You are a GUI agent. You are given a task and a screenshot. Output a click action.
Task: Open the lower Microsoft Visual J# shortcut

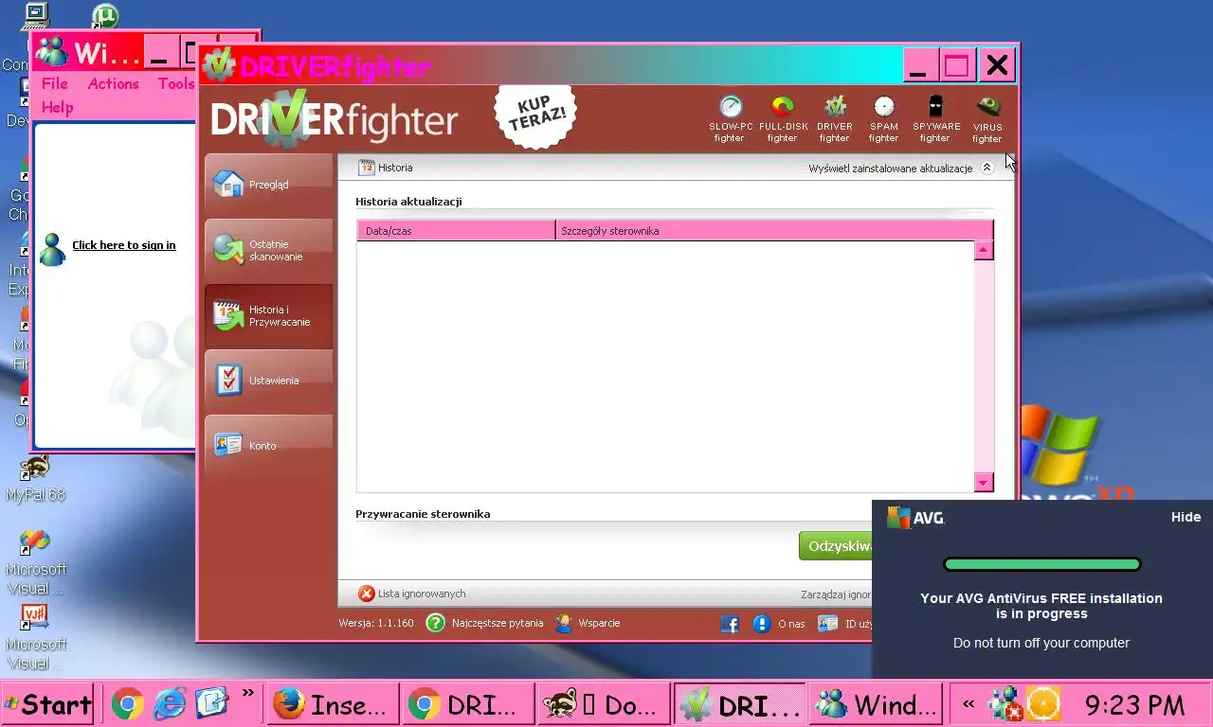[35, 637]
